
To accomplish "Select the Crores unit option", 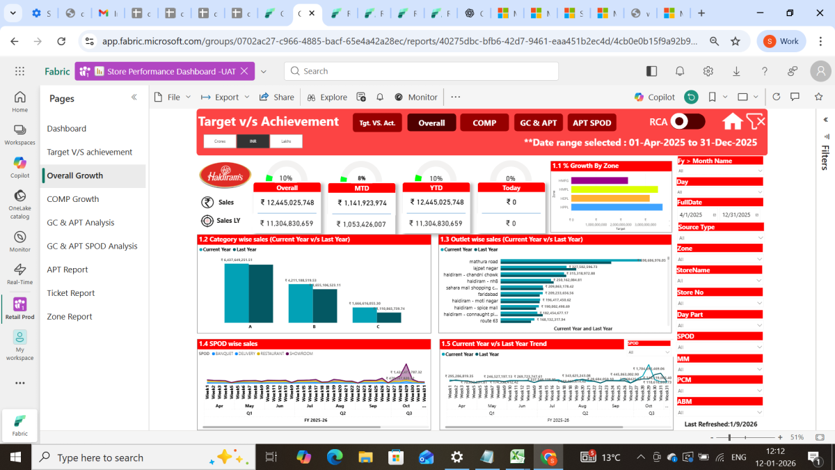I will pos(220,141).
